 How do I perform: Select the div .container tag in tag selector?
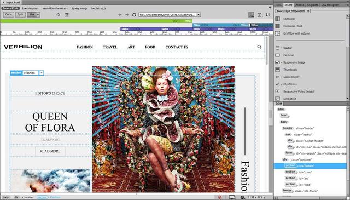(24, 197)
